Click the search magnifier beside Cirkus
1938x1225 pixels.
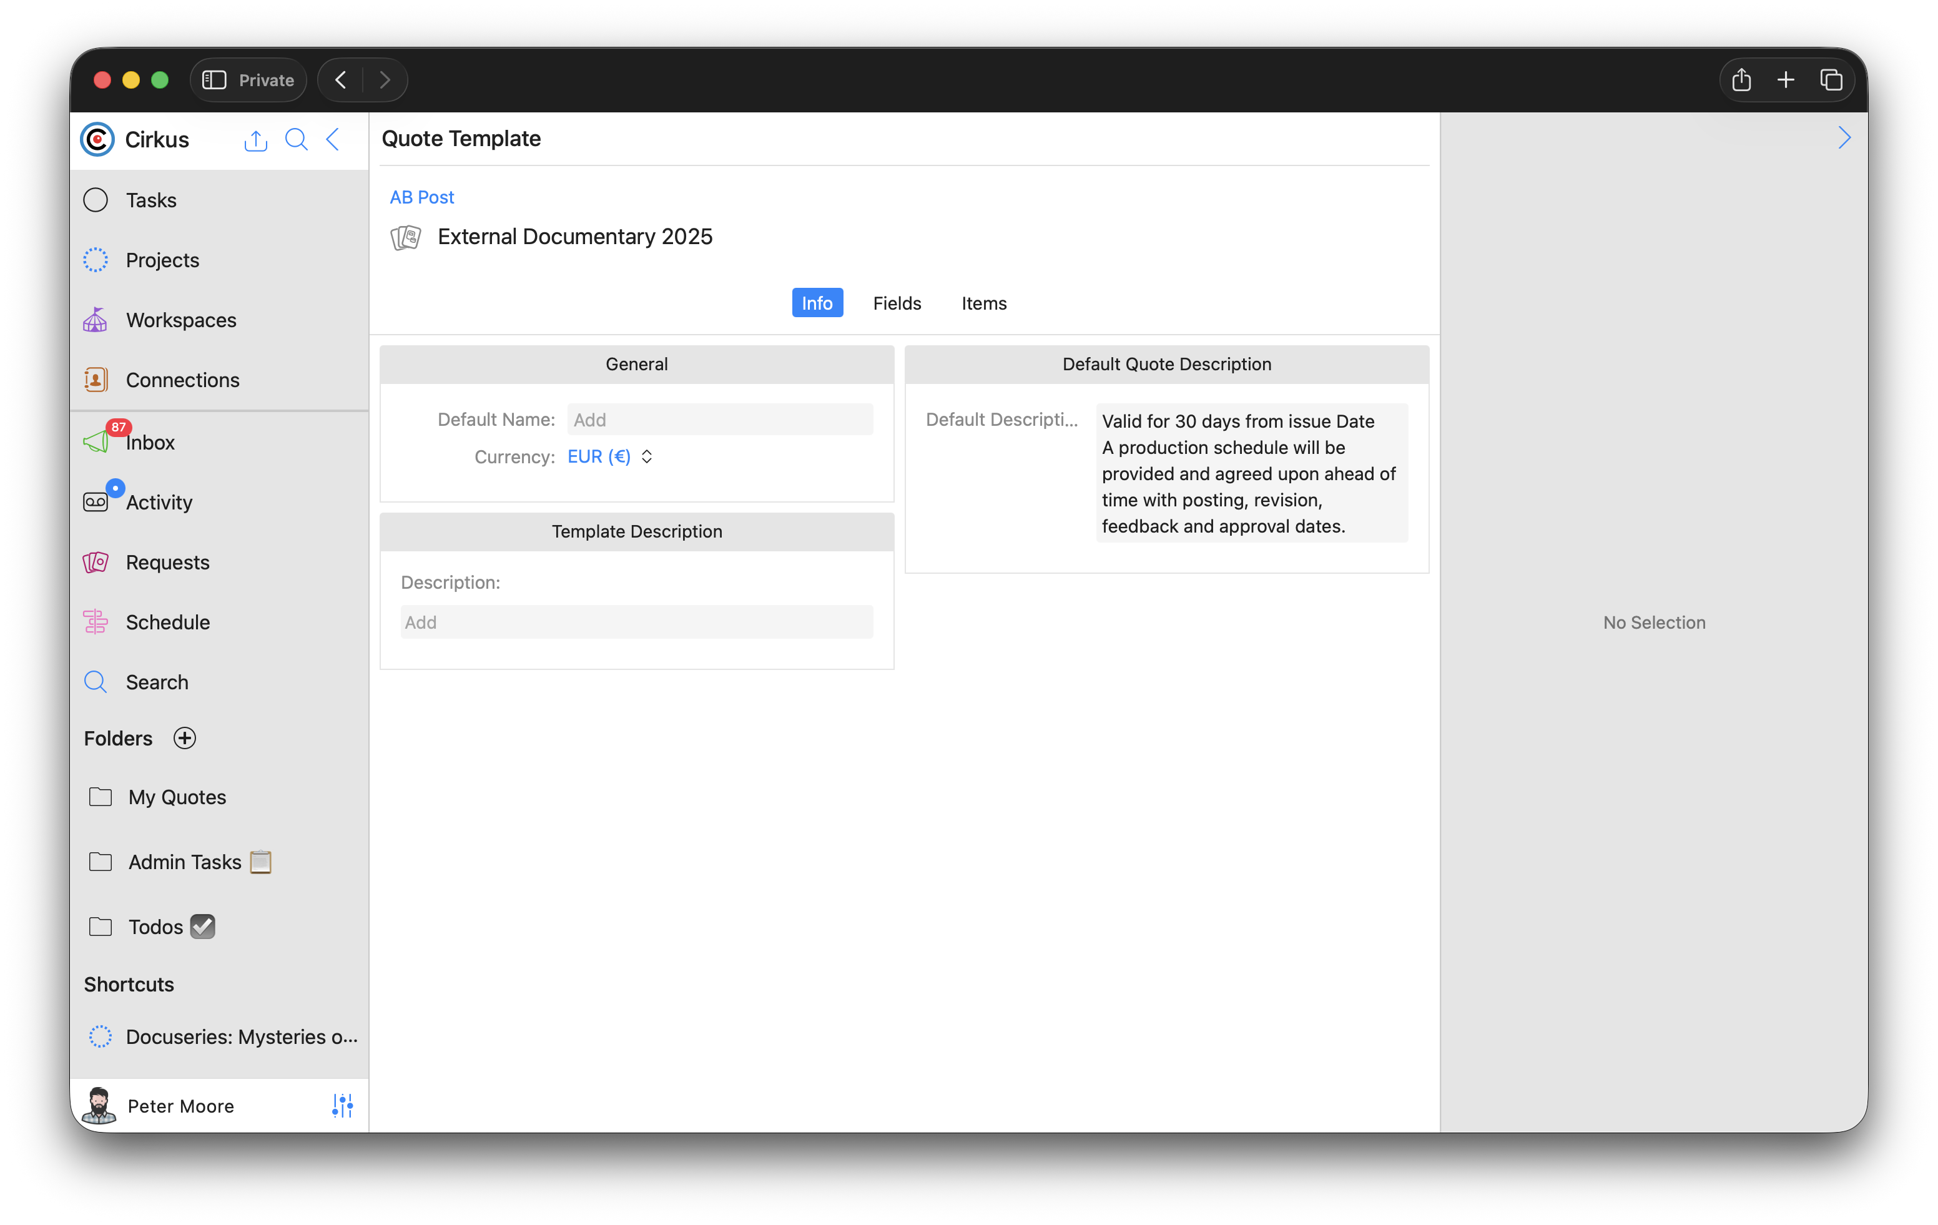296,140
